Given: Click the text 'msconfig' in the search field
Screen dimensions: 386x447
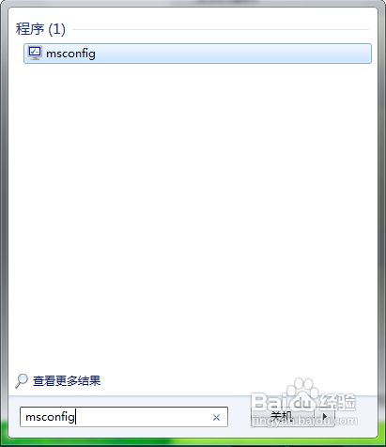Looking at the screenshot, I should point(50,417).
